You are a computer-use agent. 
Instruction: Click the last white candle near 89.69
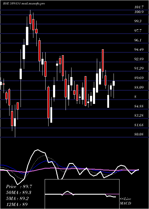(114, 83)
